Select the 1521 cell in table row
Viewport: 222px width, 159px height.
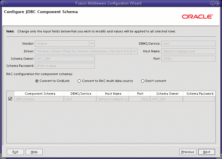pyautogui.click(x=139, y=99)
